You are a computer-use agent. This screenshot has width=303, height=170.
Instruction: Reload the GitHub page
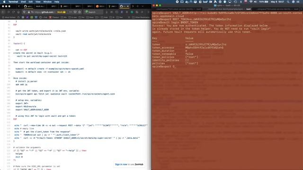coord(13,12)
